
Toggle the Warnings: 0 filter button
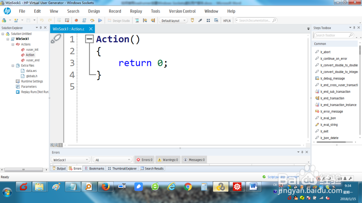(168, 160)
